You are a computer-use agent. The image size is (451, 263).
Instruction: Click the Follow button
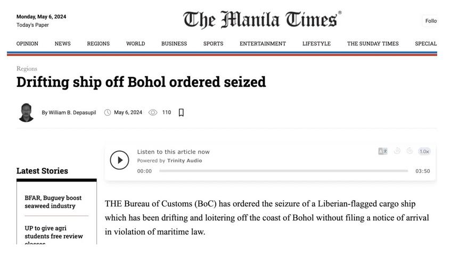point(430,21)
